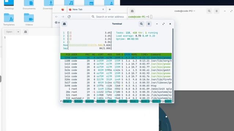Select the pinned Firefox tab icon
234x131 pixels.
63,9
